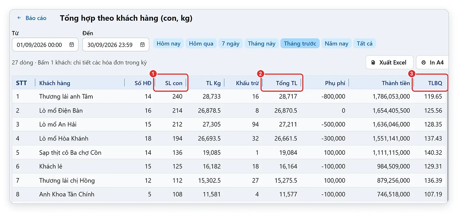458x213 pixels.
Task: Click the Khấu trừ value 94
Action: tap(255, 125)
